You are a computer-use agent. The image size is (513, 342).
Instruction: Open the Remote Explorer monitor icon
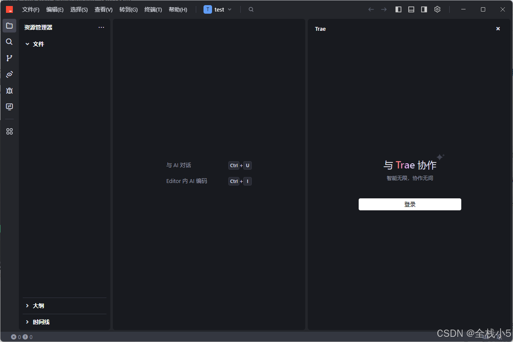(9, 107)
